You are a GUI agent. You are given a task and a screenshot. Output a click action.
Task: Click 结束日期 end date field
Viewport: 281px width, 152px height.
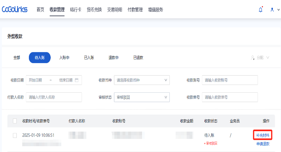pos(66,80)
